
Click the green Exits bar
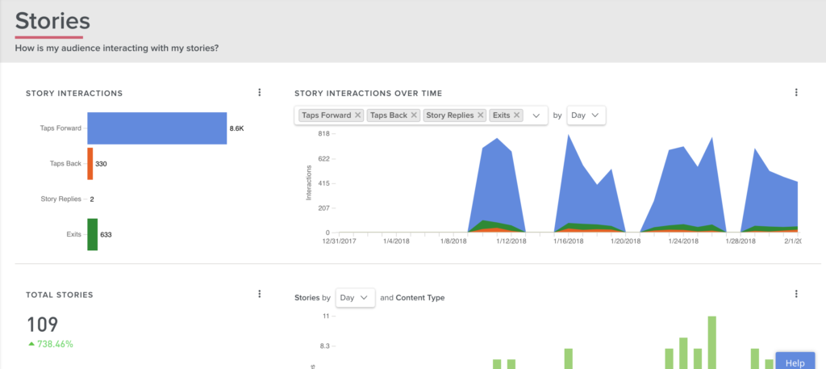93,235
